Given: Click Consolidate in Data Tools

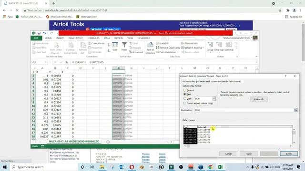Looking at the screenshot, I should (x=190, y=43).
